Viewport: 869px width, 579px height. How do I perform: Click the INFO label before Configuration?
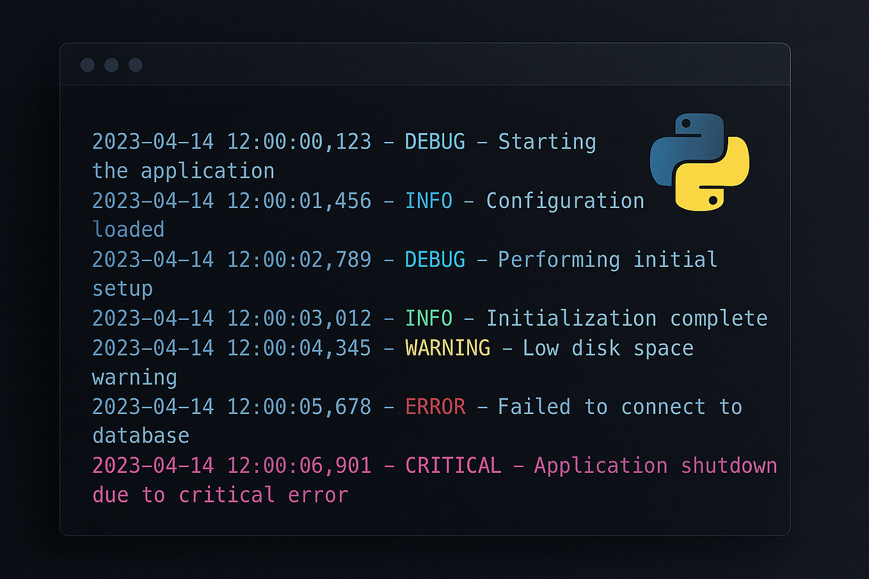pyautogui.click(x=429, y=201)
